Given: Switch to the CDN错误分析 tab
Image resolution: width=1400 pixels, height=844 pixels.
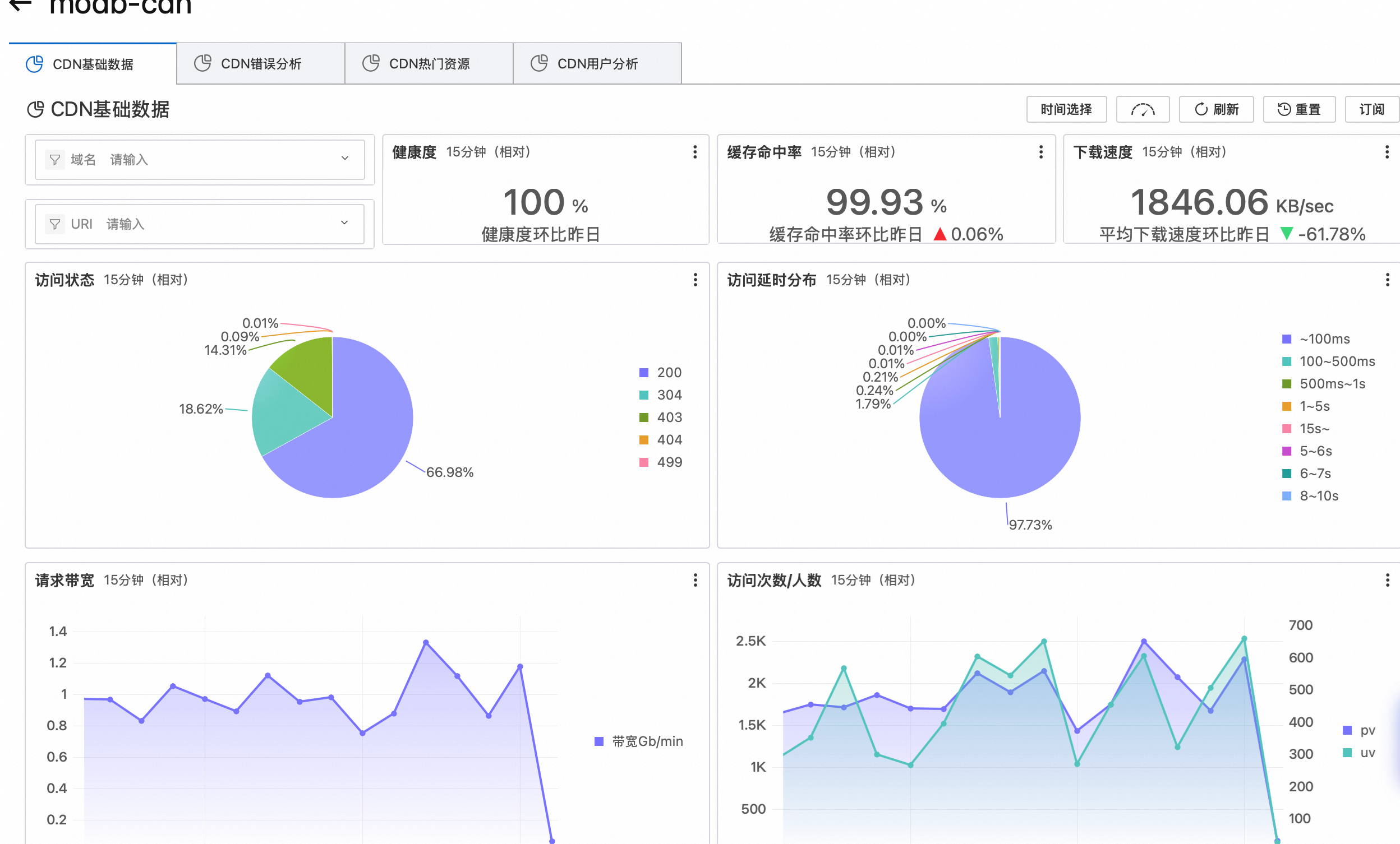Looking at the screenshot, I should [x=260, y=63].
